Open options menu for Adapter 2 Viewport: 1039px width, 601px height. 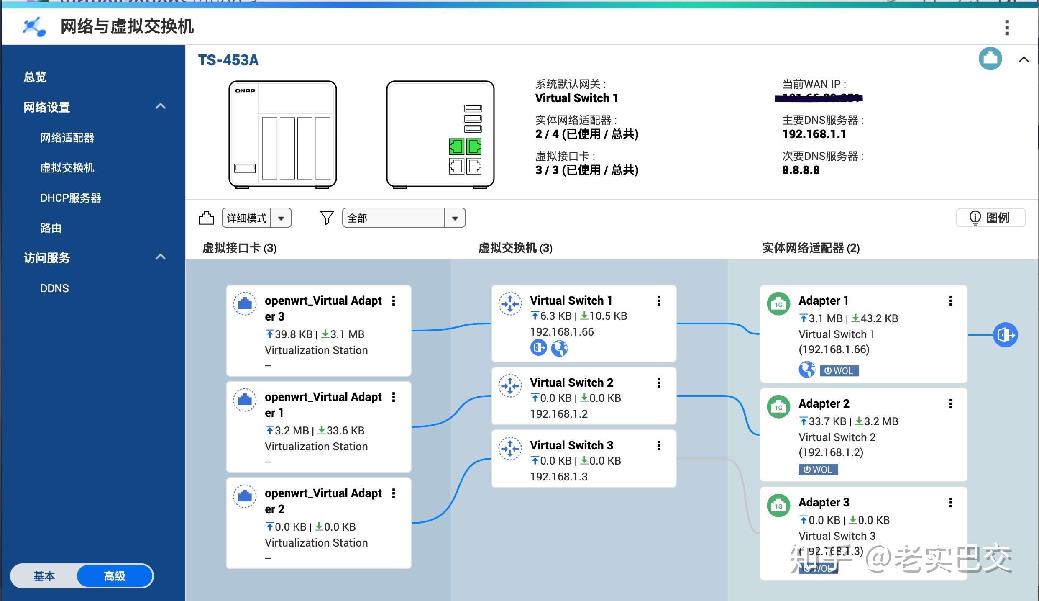click(950, 404)
